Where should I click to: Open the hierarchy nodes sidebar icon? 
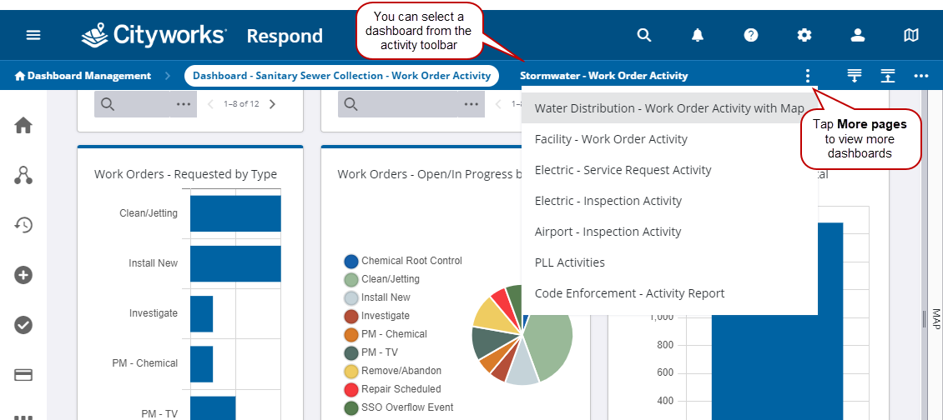click(x=23, y=175)
